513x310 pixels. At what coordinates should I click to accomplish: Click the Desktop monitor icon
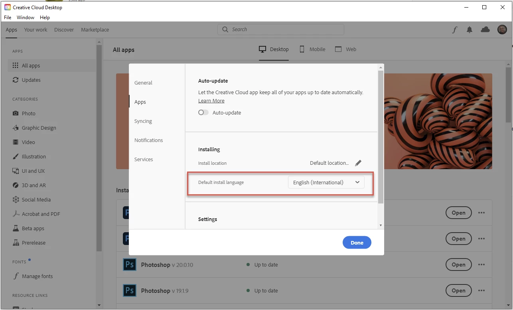[262, 49]
